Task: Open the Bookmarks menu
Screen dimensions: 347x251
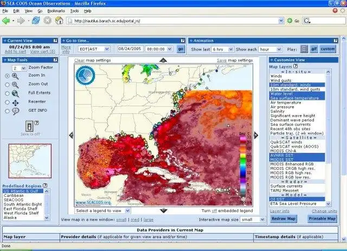Action: [x=56, y=11]
